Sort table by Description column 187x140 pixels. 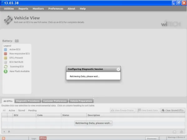[136, 115]
